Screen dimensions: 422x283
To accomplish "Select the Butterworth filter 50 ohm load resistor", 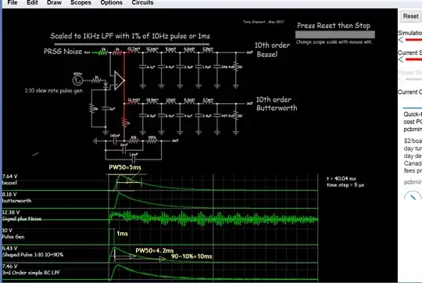I will [236, 116].
